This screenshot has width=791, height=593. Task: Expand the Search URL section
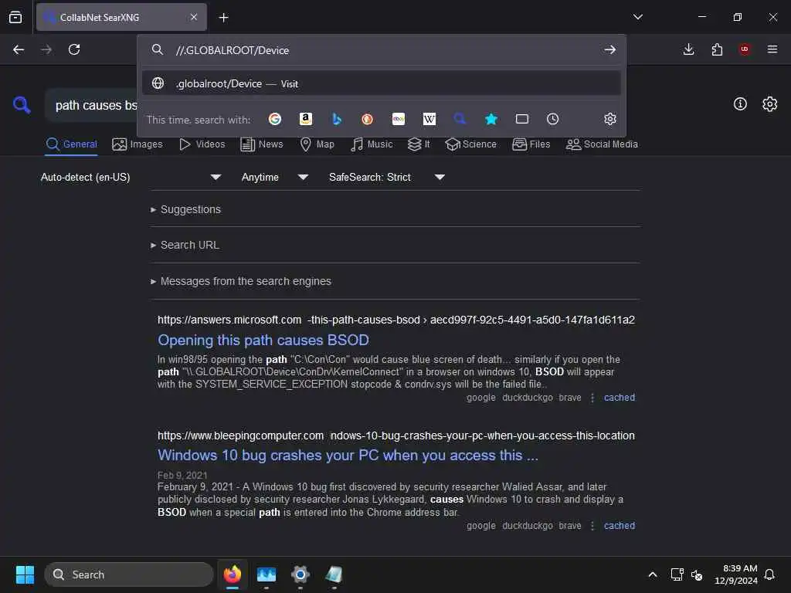(x=185, y=245)
